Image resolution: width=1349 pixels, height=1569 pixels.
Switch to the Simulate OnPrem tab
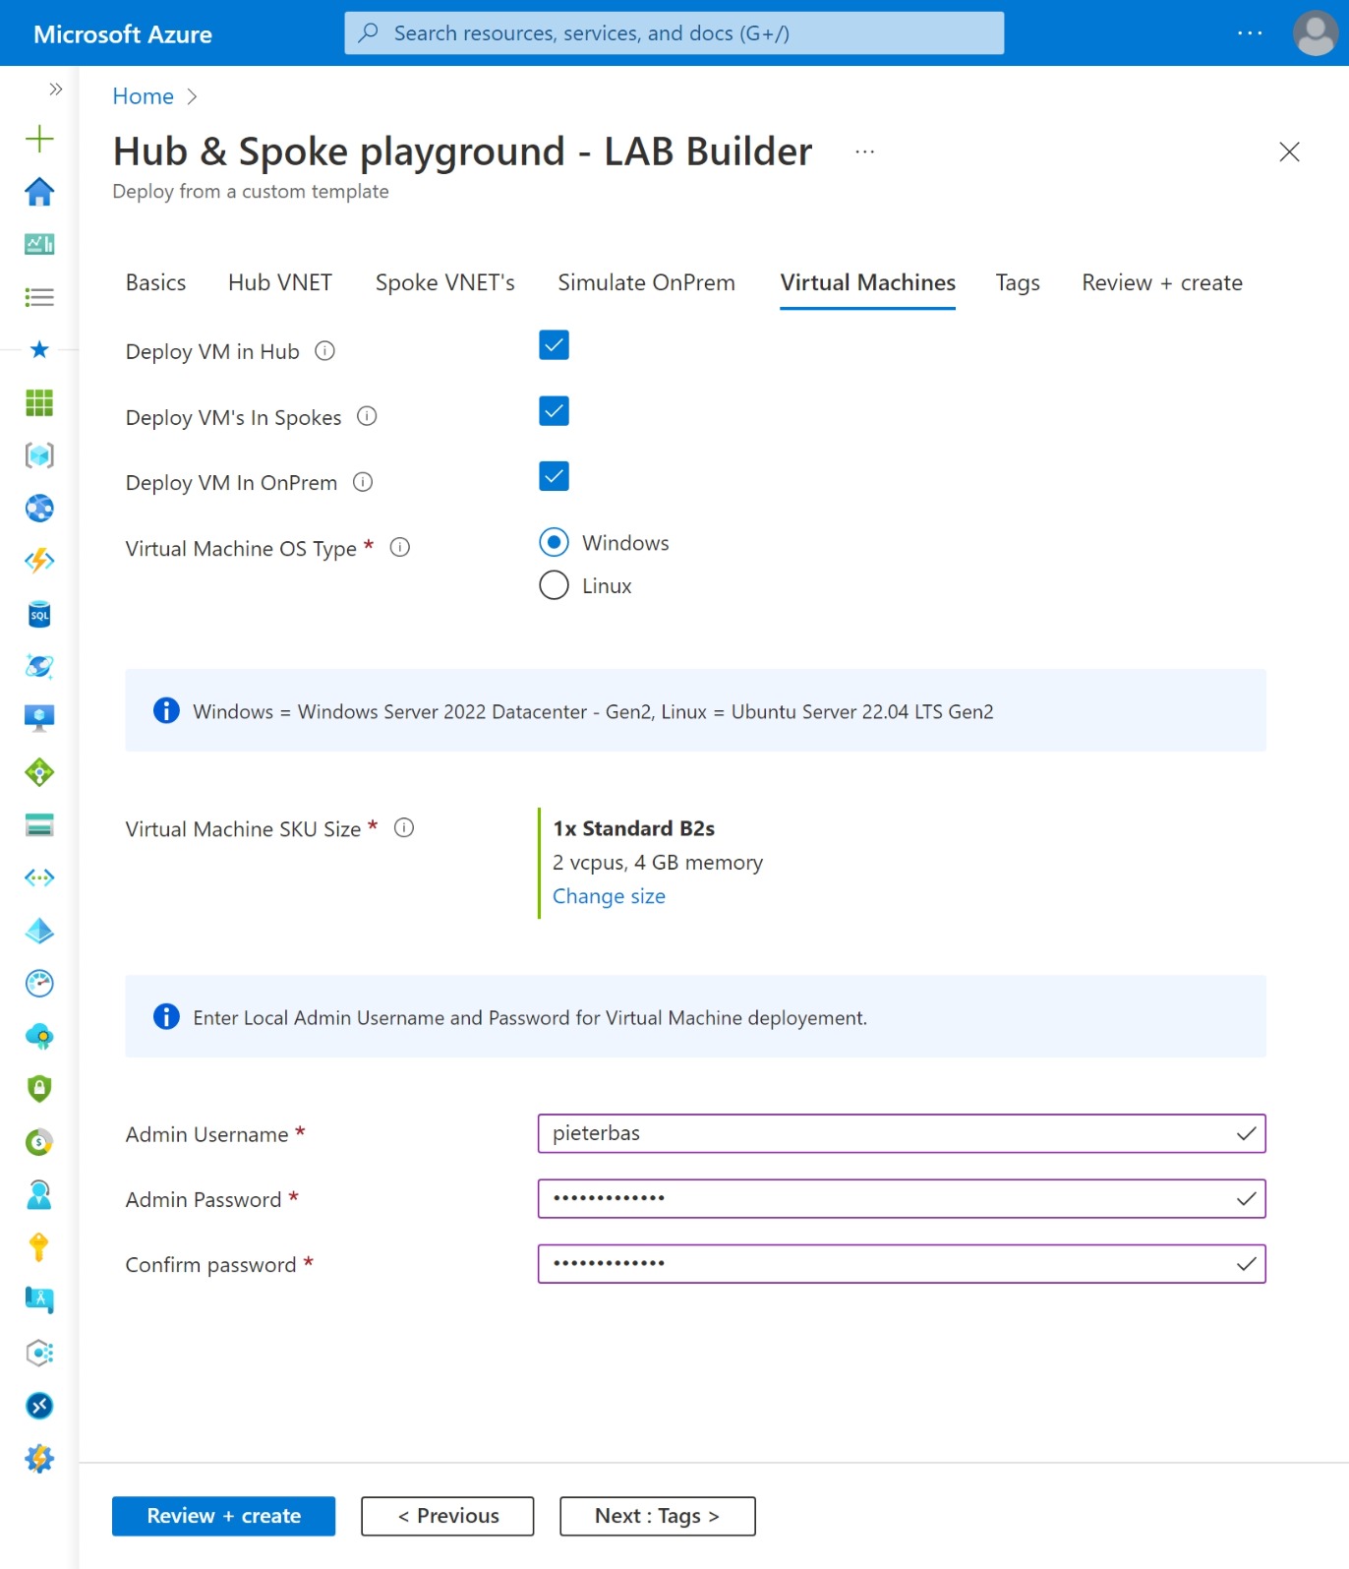click(646, 283)
